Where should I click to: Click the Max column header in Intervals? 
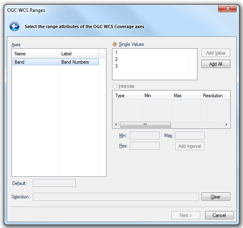(x=186, y=96)
